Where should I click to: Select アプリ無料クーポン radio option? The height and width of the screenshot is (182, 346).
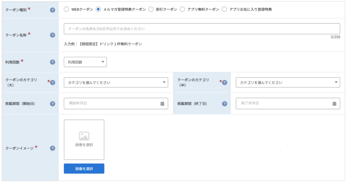coord(182,9)
